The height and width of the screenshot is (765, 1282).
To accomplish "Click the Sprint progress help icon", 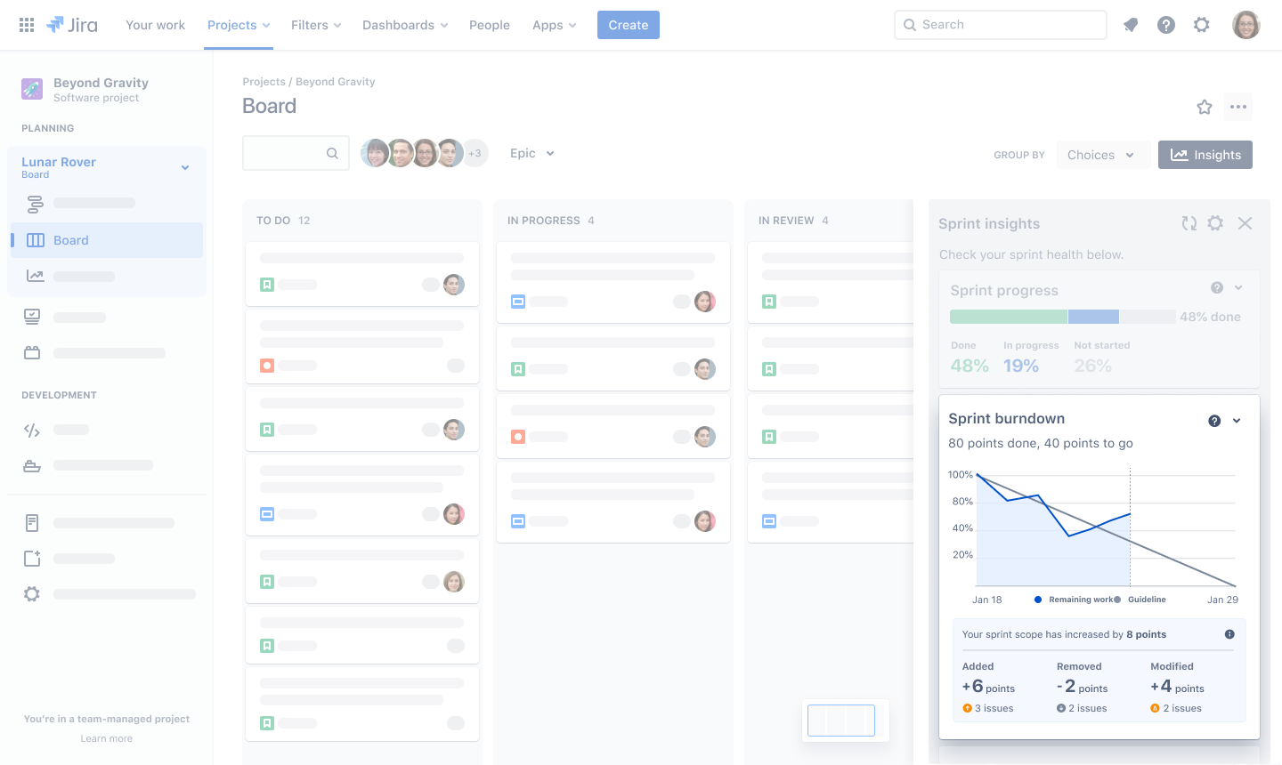I will 1217,287.
